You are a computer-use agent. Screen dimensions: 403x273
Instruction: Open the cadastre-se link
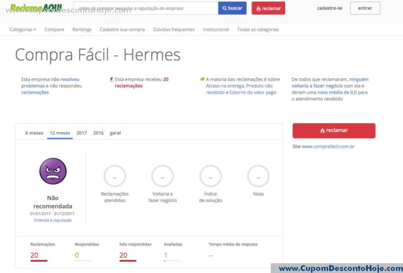pyautogui.click(x=330, y=8)
